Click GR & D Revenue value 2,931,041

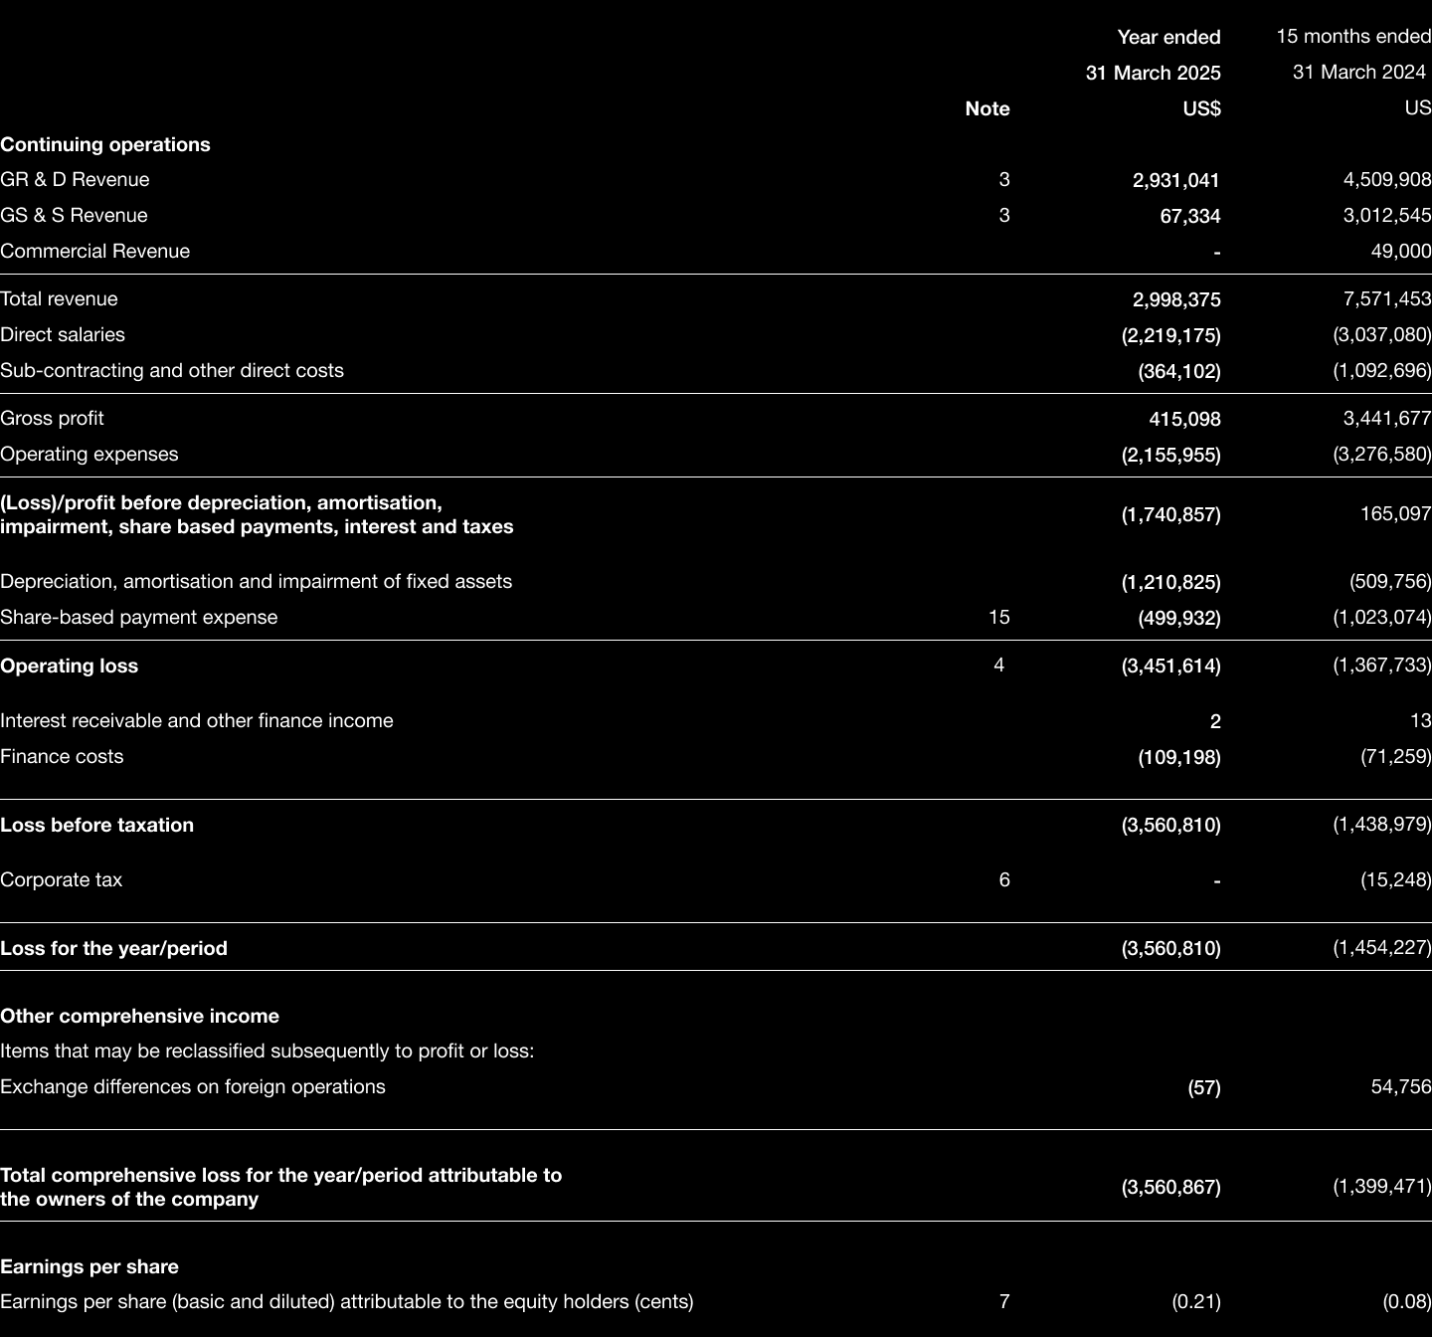pyautogui.click(x=1176, y=180)
